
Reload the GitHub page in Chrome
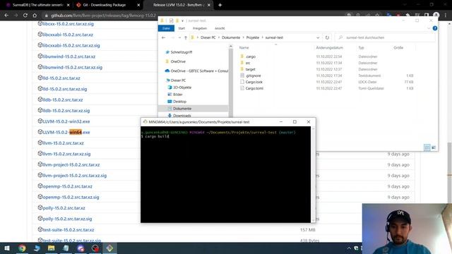point(25,16)
